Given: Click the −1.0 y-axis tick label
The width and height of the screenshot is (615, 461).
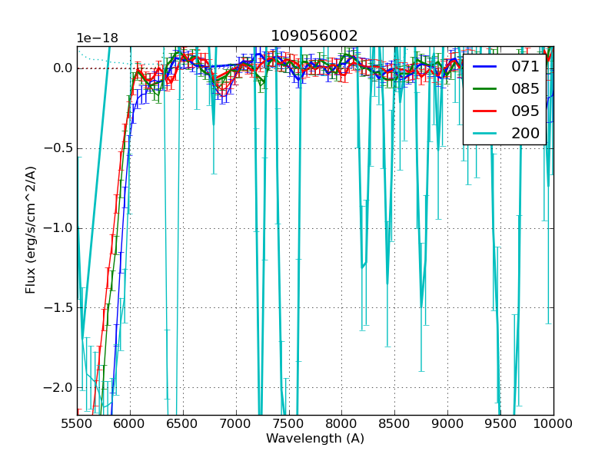Looking at the screenshot, I should pyautogui.click(x=59, y=228).
